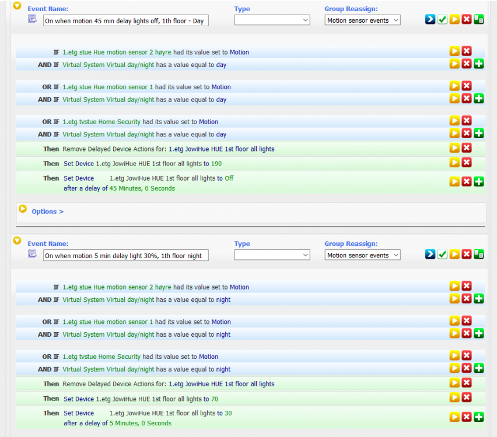Click '45 Minutes, 0 Seconds' delay link
The image size is (497, 437).
pos(142,188)
